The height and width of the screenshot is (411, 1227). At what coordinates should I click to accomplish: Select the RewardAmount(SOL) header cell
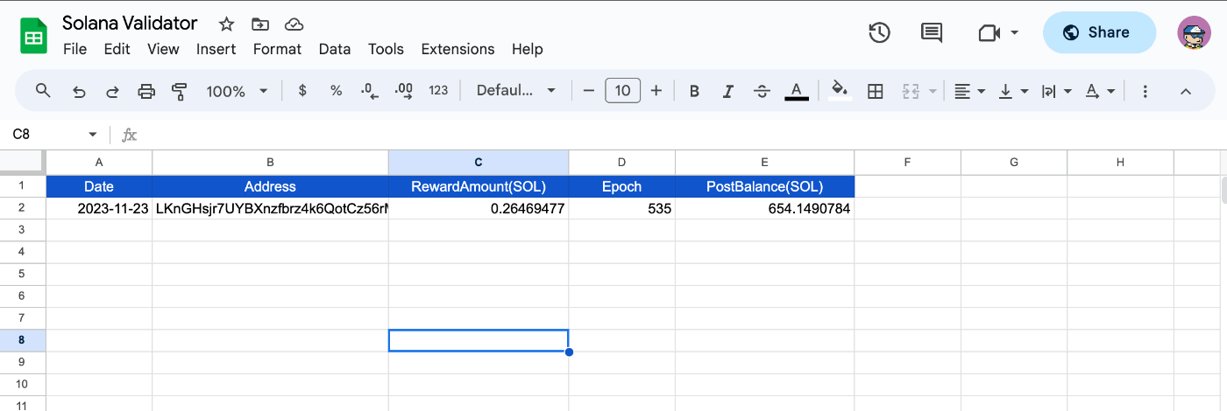[x=479, y=186]
